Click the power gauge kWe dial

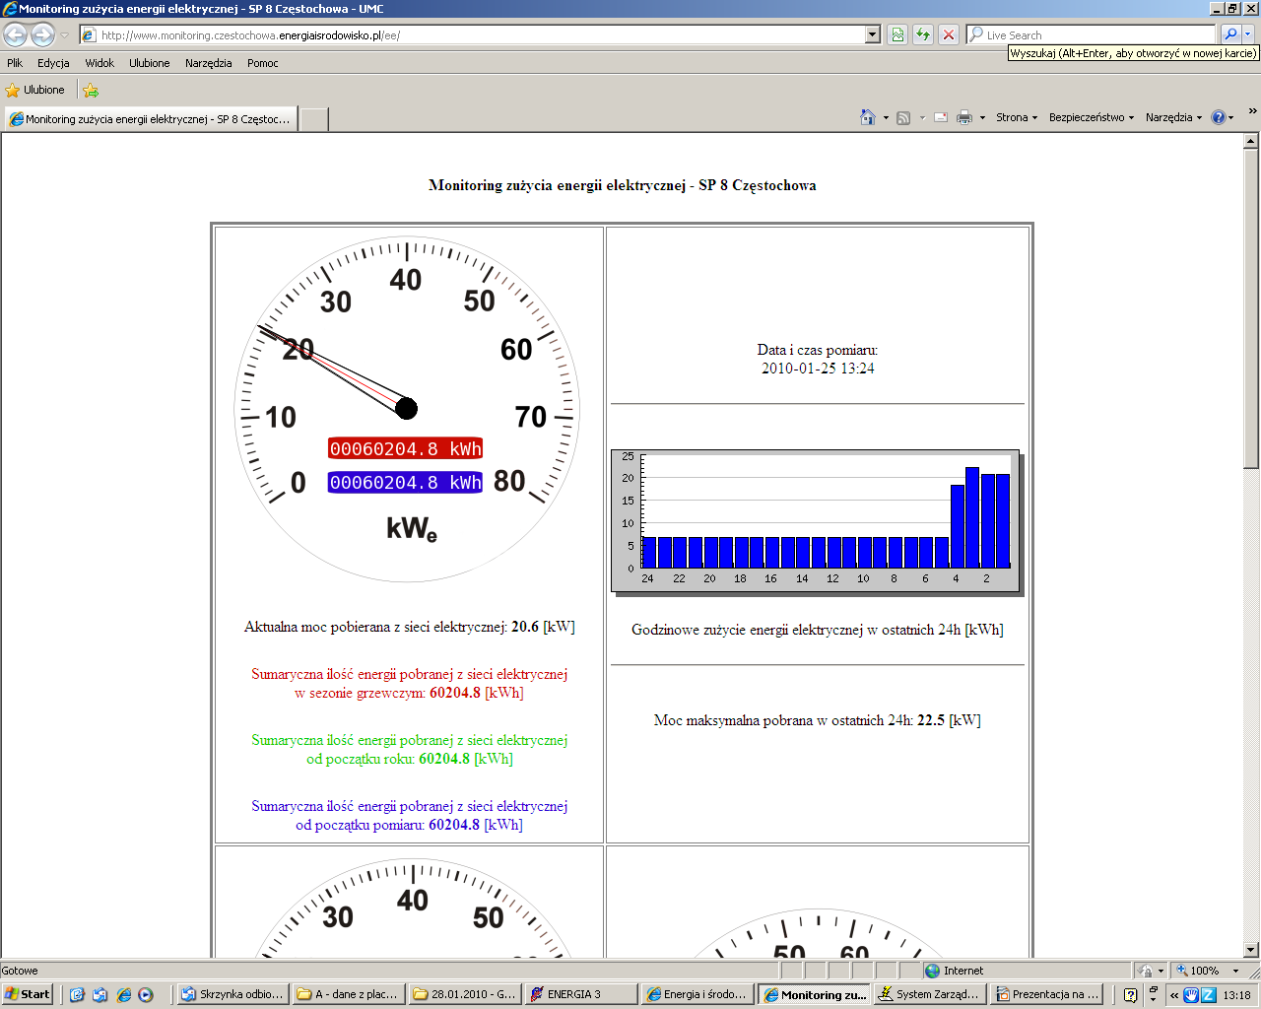[407, 409]
